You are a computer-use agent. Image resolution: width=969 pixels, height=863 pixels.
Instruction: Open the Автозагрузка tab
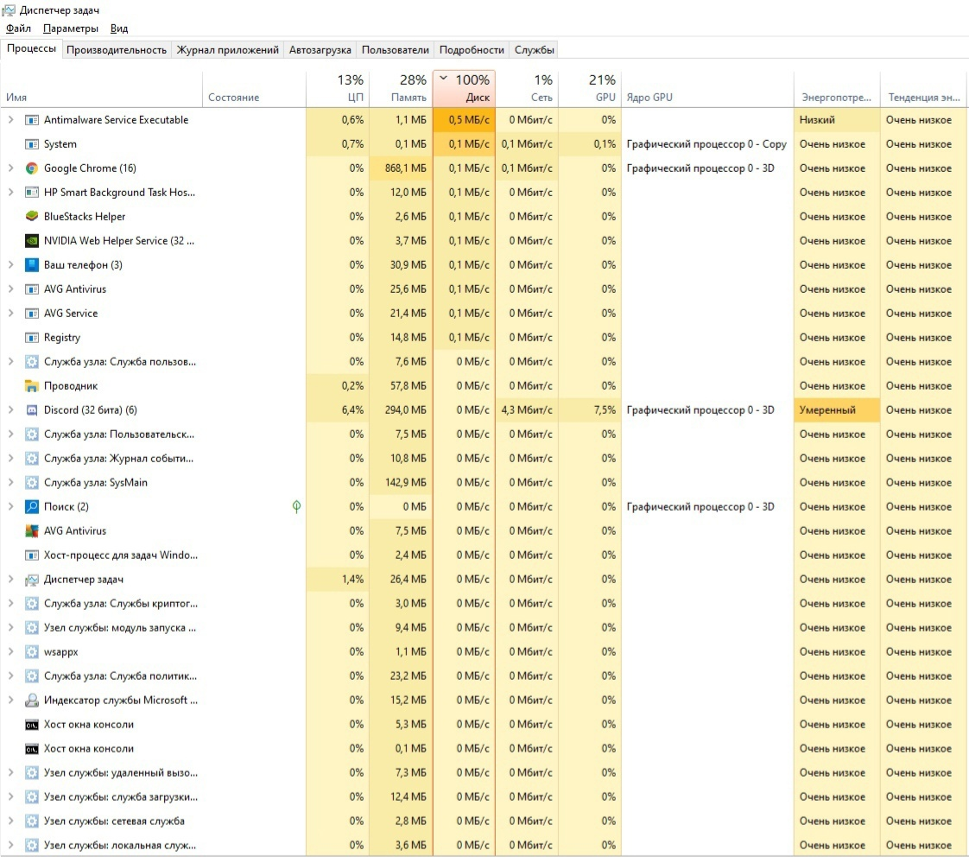[x=320, y=50]
